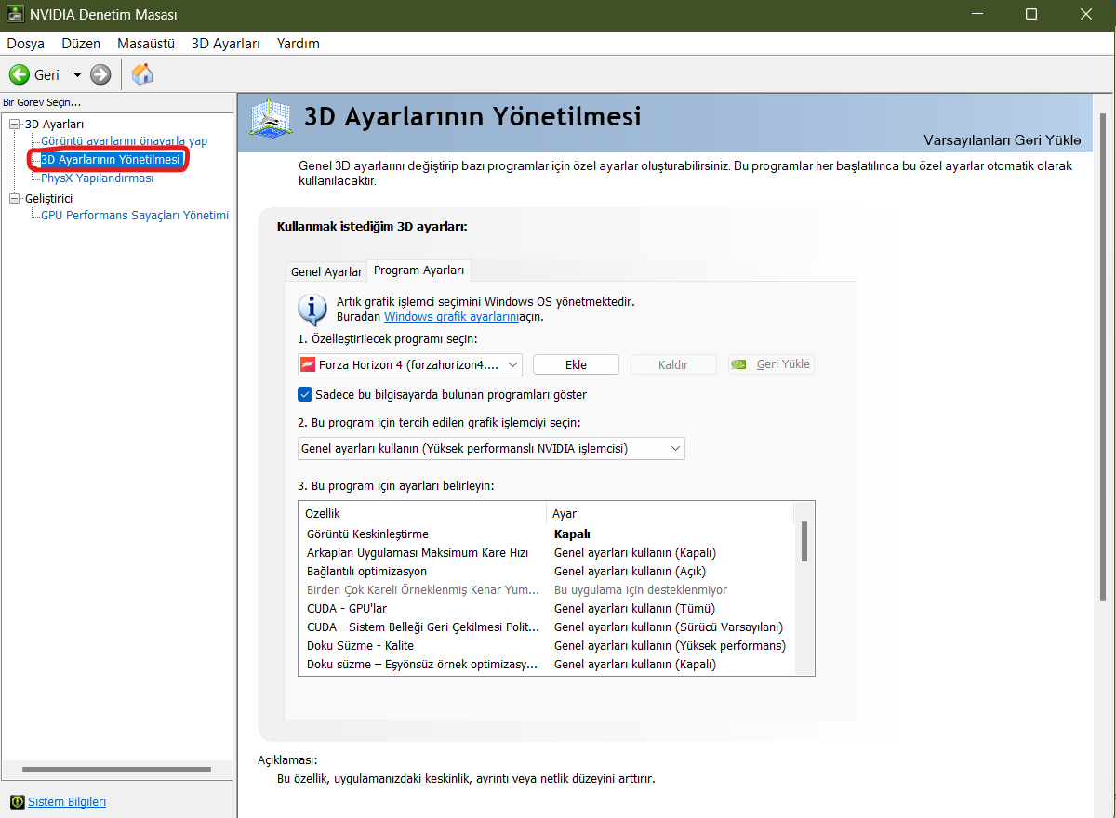Open the Dosya menu
1116x818 pixels.
pyautogui.click(x=26, y=44)
